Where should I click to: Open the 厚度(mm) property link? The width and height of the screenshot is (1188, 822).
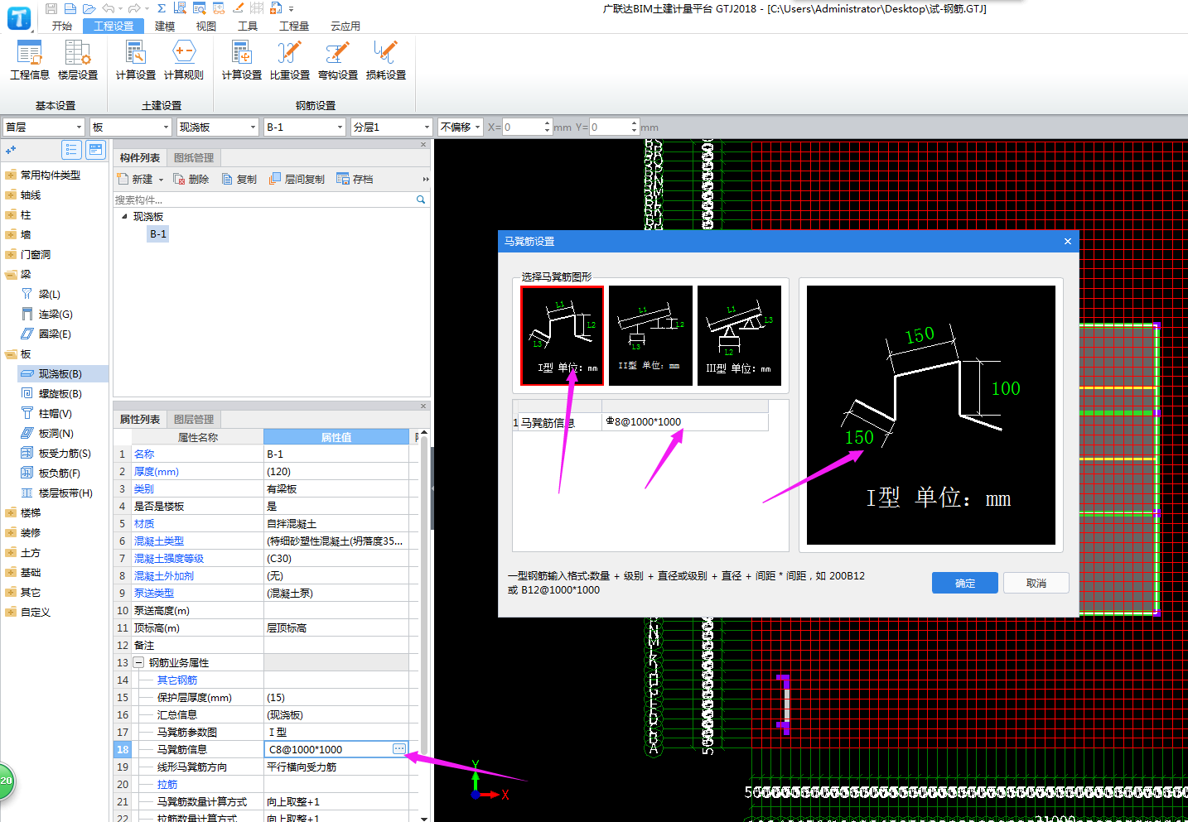coord(157,471)
